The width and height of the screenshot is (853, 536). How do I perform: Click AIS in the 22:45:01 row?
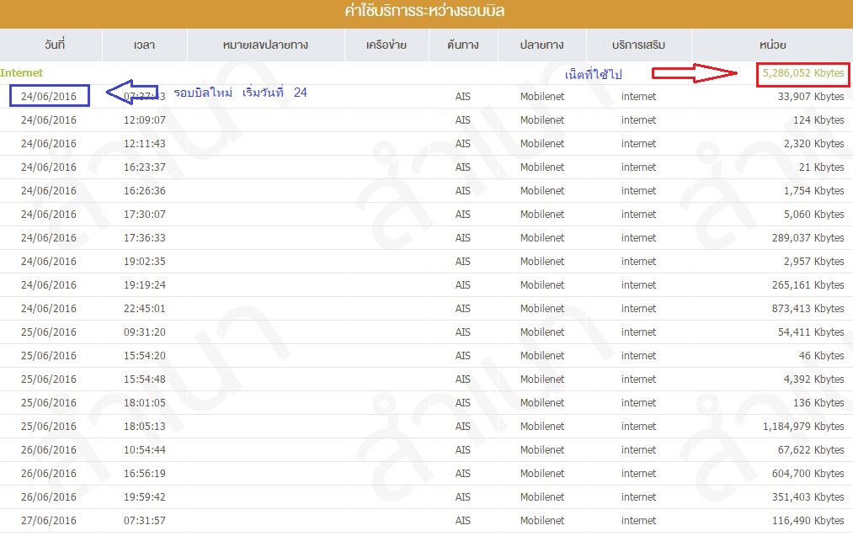463,308
